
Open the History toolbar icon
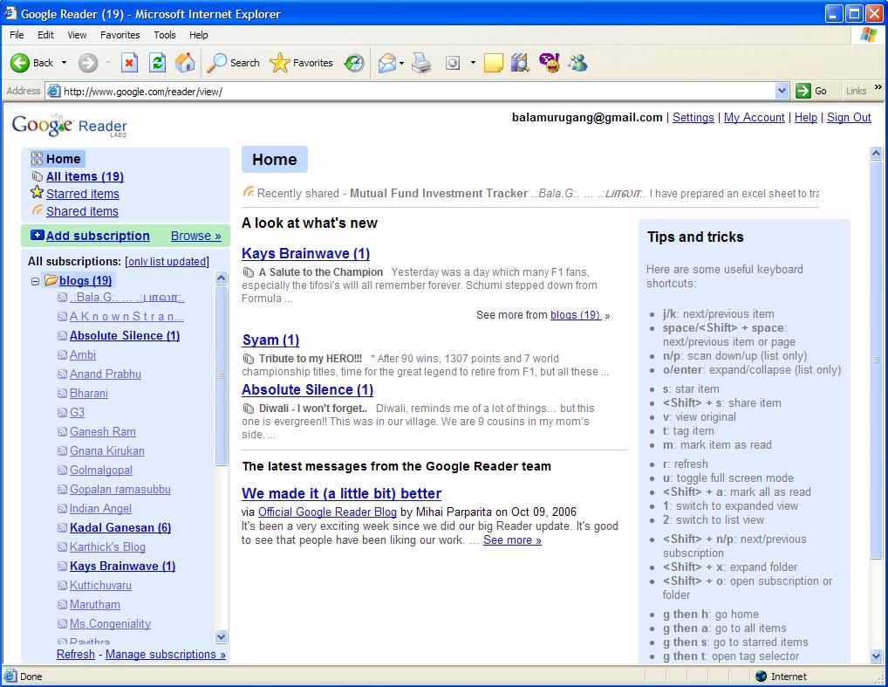[x=354, y=63]
